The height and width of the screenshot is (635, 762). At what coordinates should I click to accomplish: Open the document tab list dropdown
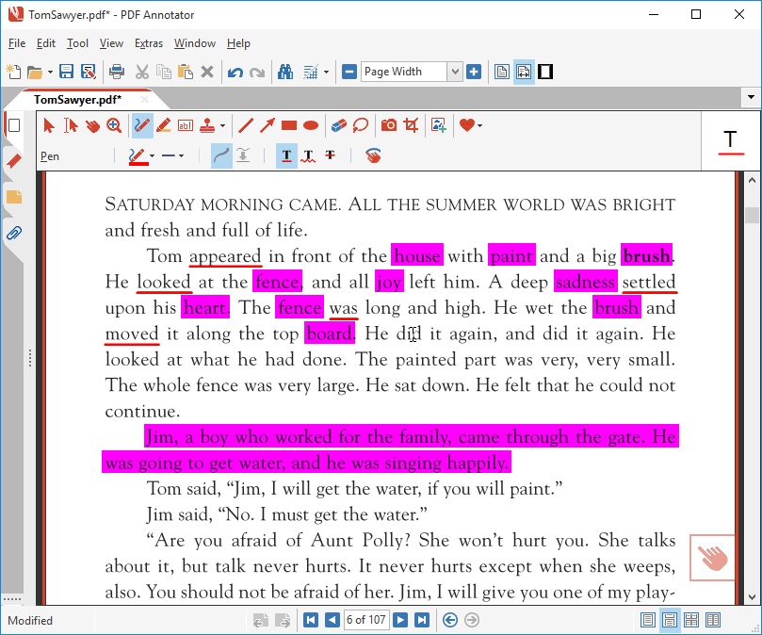(751, 97)
